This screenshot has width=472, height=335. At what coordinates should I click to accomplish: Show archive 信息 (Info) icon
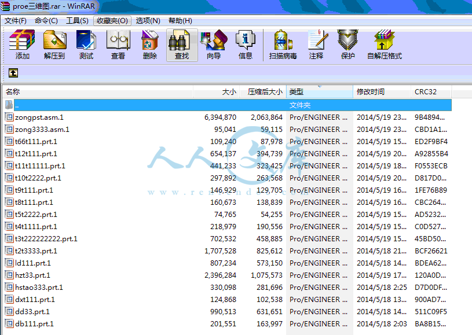tap(246, 40)
